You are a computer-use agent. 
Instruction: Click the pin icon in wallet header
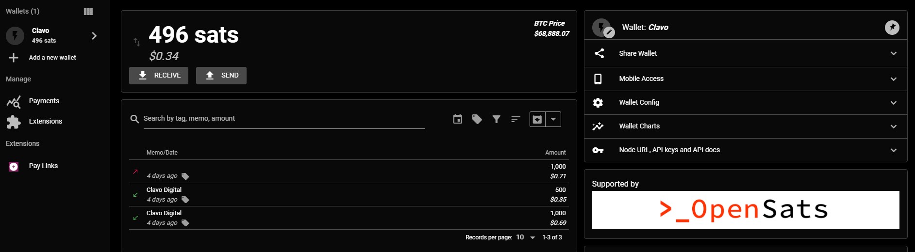(x=892, y=28)
